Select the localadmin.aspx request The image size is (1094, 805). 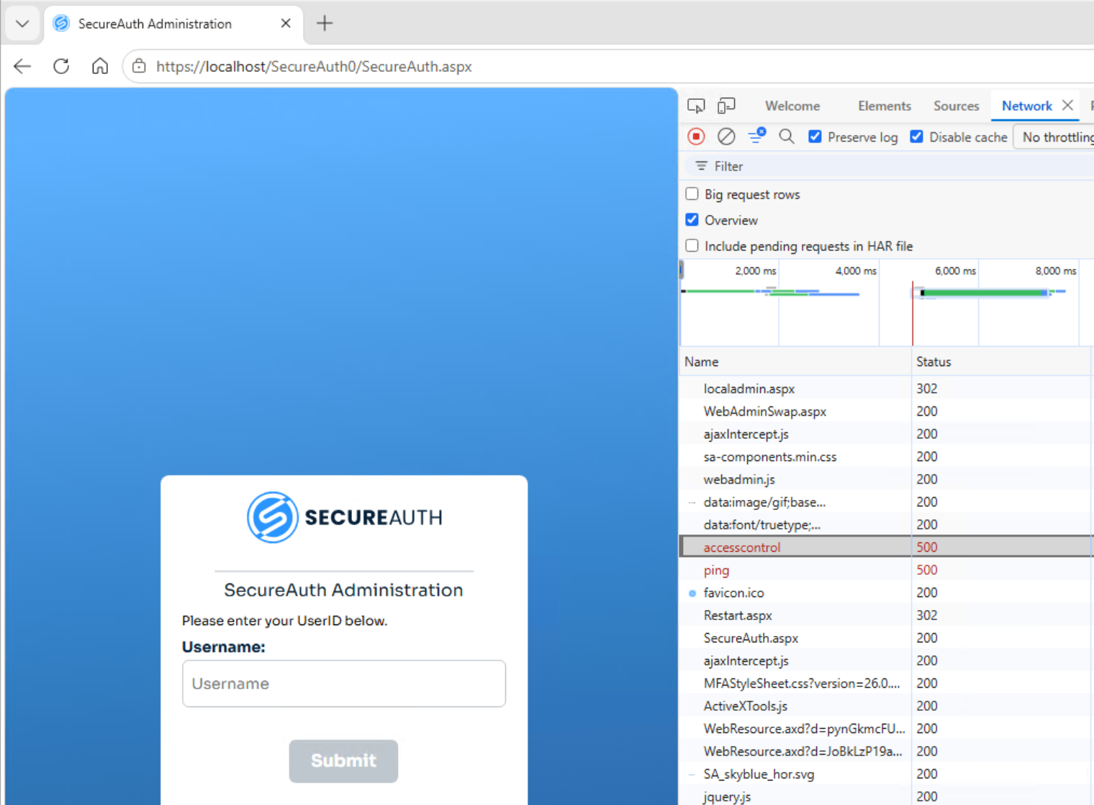749,388
